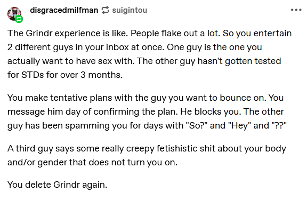Click the final line "You delete Grindr again."
This screenshot has height=200, width=307.
(58, 185)
